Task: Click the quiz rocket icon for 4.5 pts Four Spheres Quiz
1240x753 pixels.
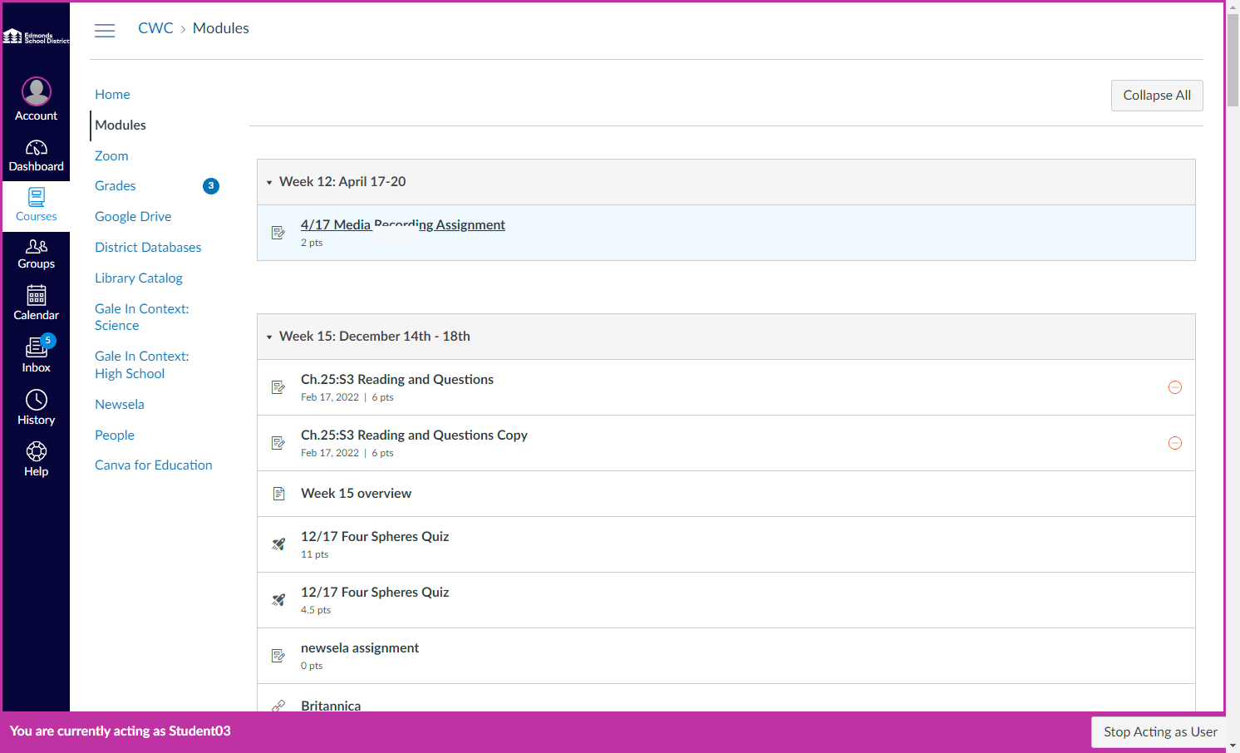Action: pos(278,600)
